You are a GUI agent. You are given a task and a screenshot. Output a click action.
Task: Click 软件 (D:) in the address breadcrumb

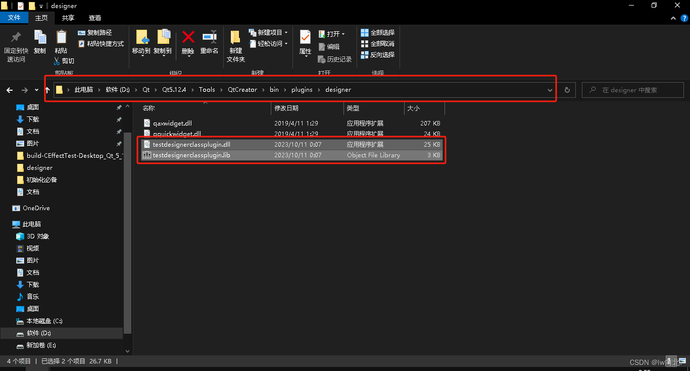118,90
